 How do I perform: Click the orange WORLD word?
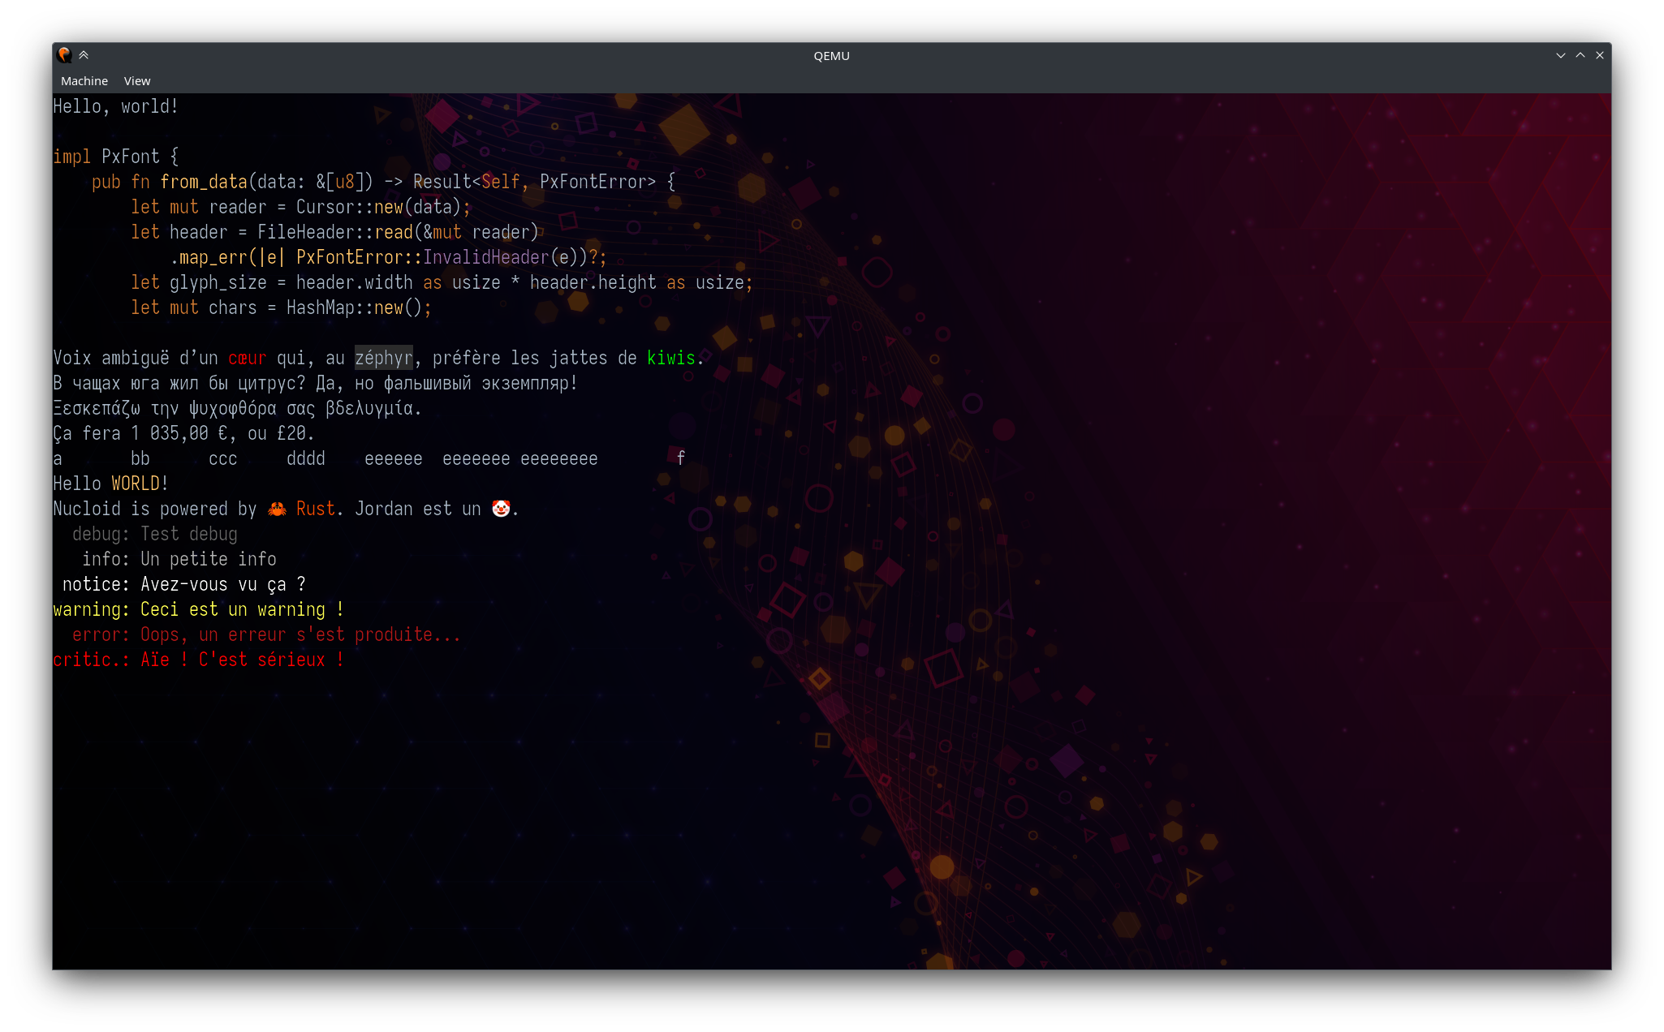coord(136,484)
